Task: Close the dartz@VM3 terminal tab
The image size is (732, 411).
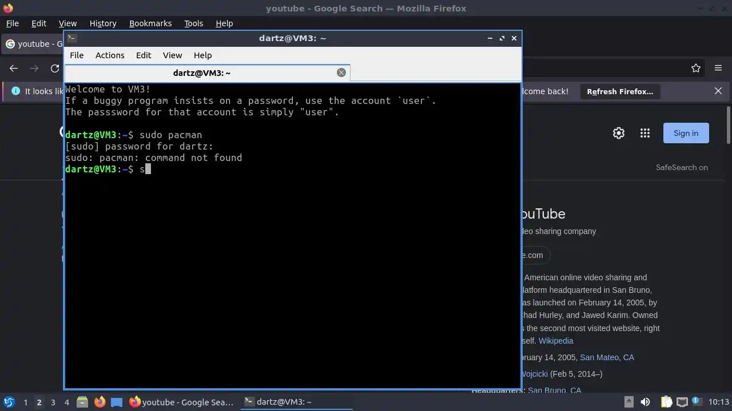Action: (341, 72)
